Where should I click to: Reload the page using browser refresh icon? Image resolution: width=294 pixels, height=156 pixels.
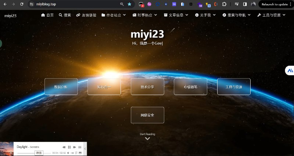(22, 4)
